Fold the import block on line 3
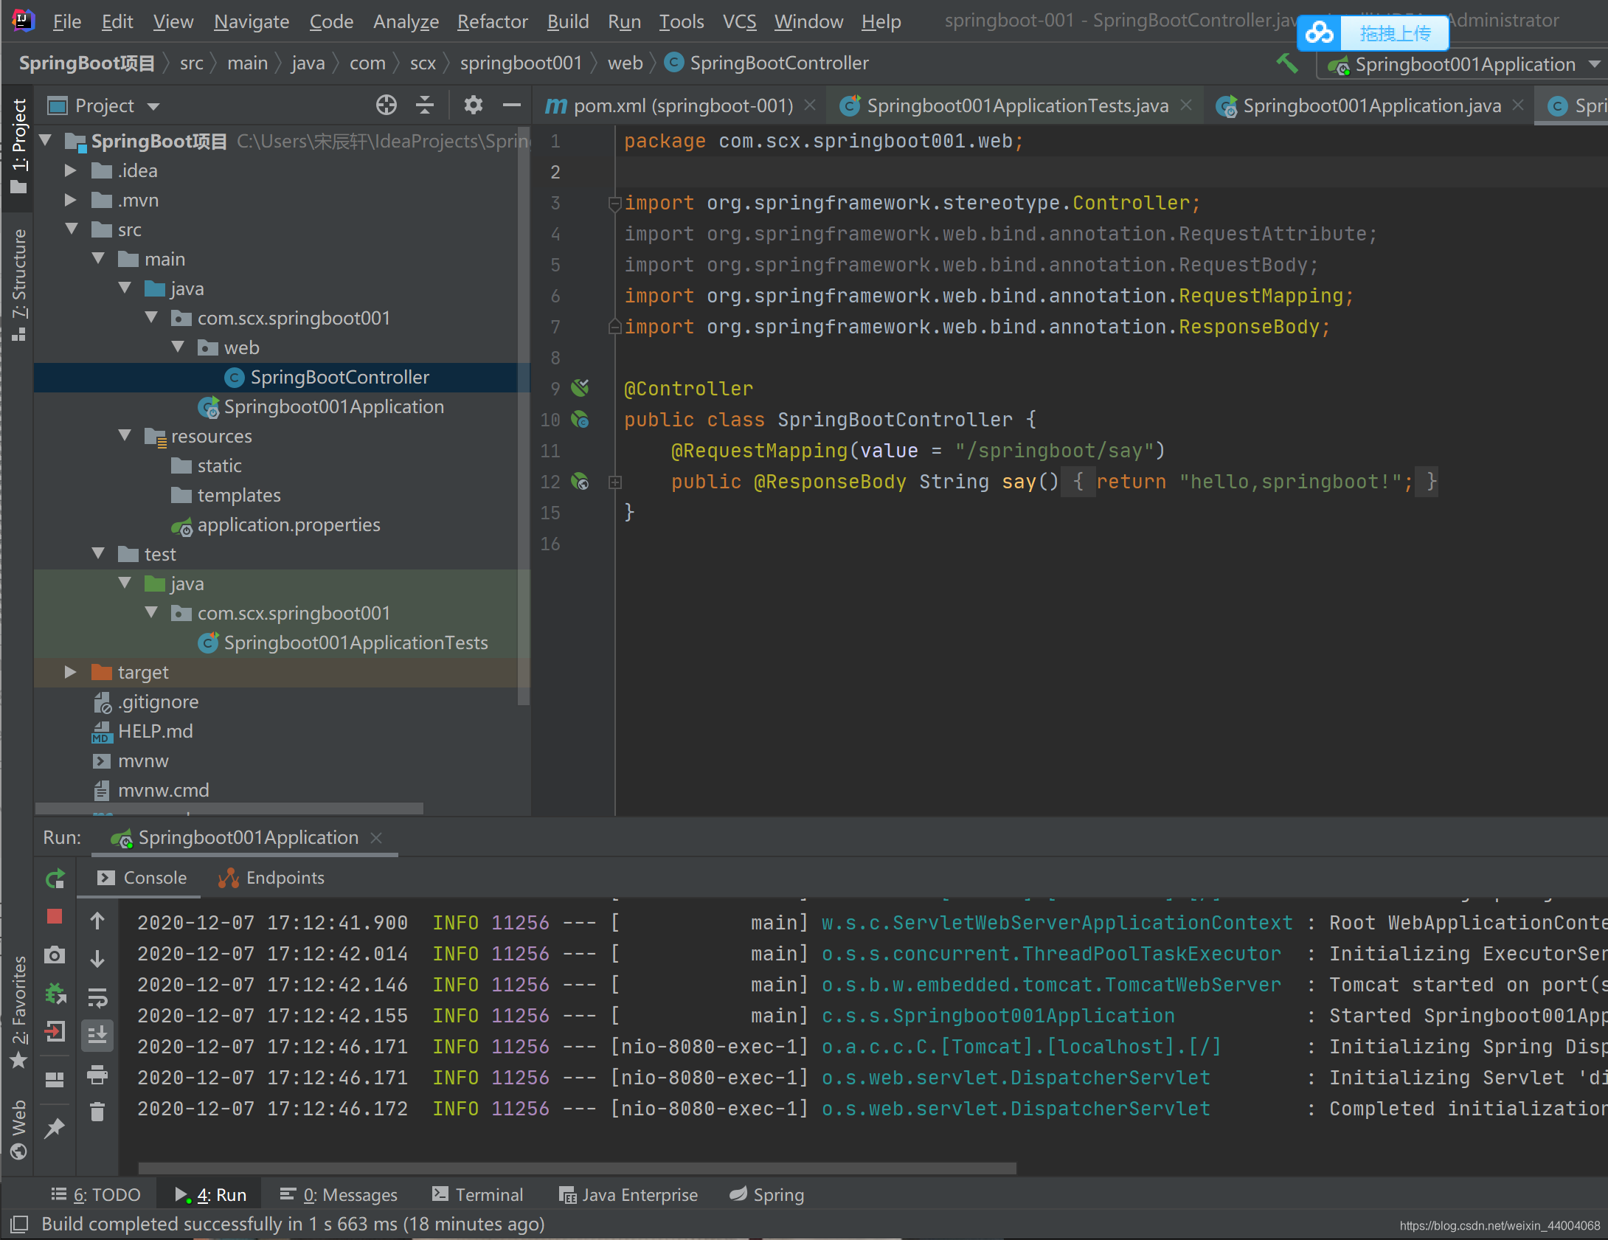 coord(614,203)
